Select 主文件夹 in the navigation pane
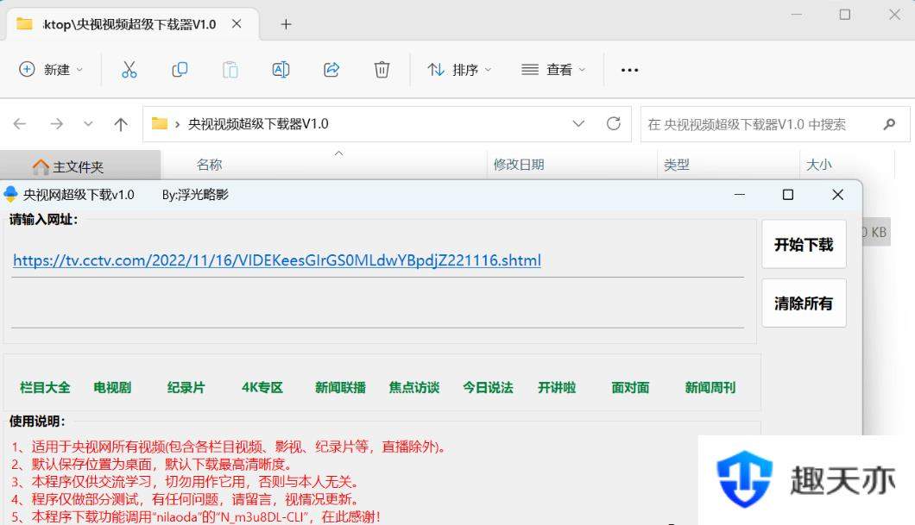The height and width of the screenshot is (525, 915). click(x=80, y=167)
